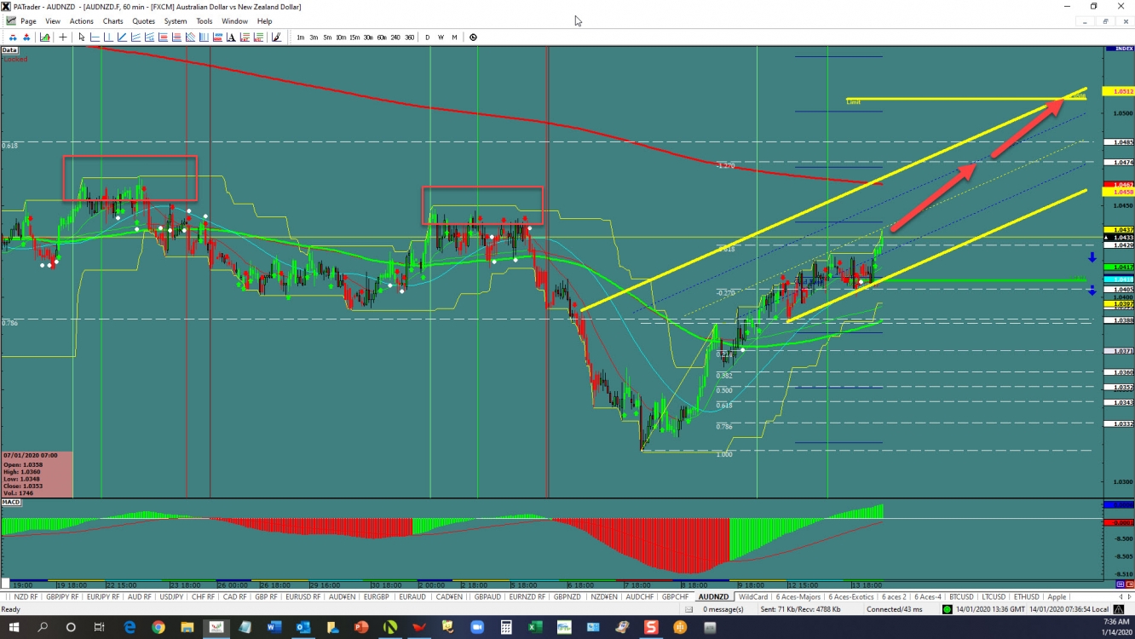
Task: Switch to the GBPNZD tab
Action: point(567,596)
